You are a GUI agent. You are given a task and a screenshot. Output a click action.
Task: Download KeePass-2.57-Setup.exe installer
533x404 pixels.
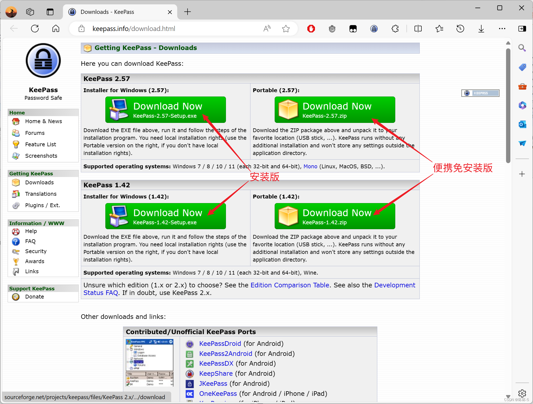click(x=166, y=110)
